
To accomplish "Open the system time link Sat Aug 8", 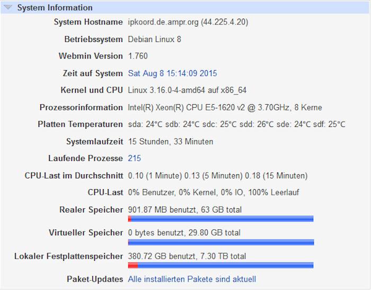I will click(x=172, y=73).
